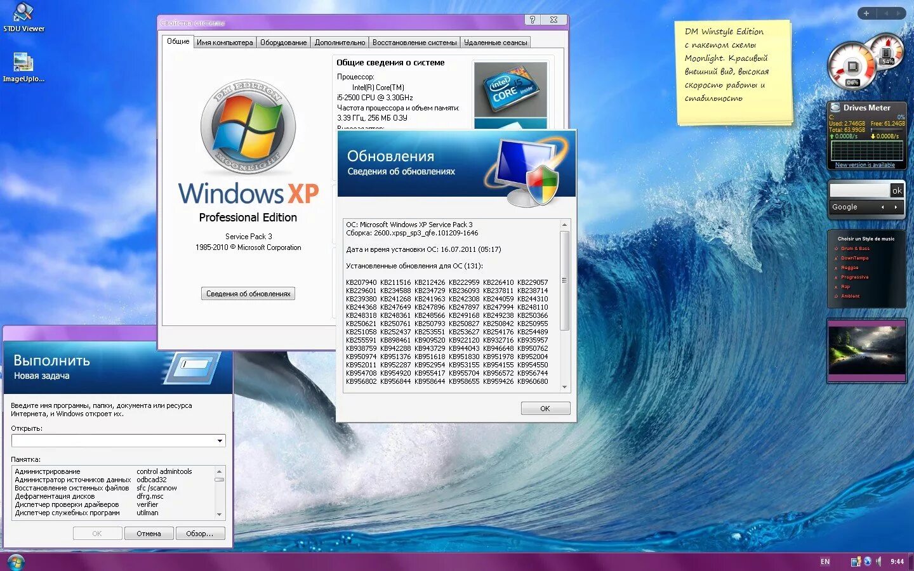Click the plus add-gadget button
This screenshot has width=914, height=571.
[866, 13]
